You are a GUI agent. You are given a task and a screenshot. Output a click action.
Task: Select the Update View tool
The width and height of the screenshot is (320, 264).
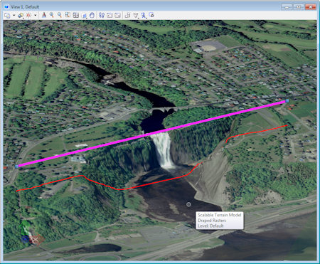click(44, 15)
